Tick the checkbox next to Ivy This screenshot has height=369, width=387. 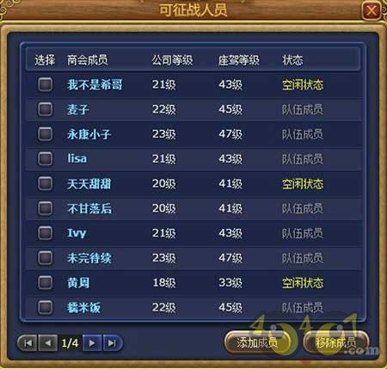click(46, 233)
